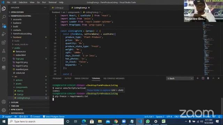Open the database view in activity bar
The height and width of the screenshot is (125, 223).
tap(4, 59)
